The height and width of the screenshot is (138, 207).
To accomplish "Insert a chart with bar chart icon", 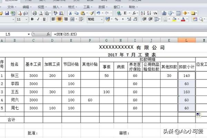I will point(164,13).
